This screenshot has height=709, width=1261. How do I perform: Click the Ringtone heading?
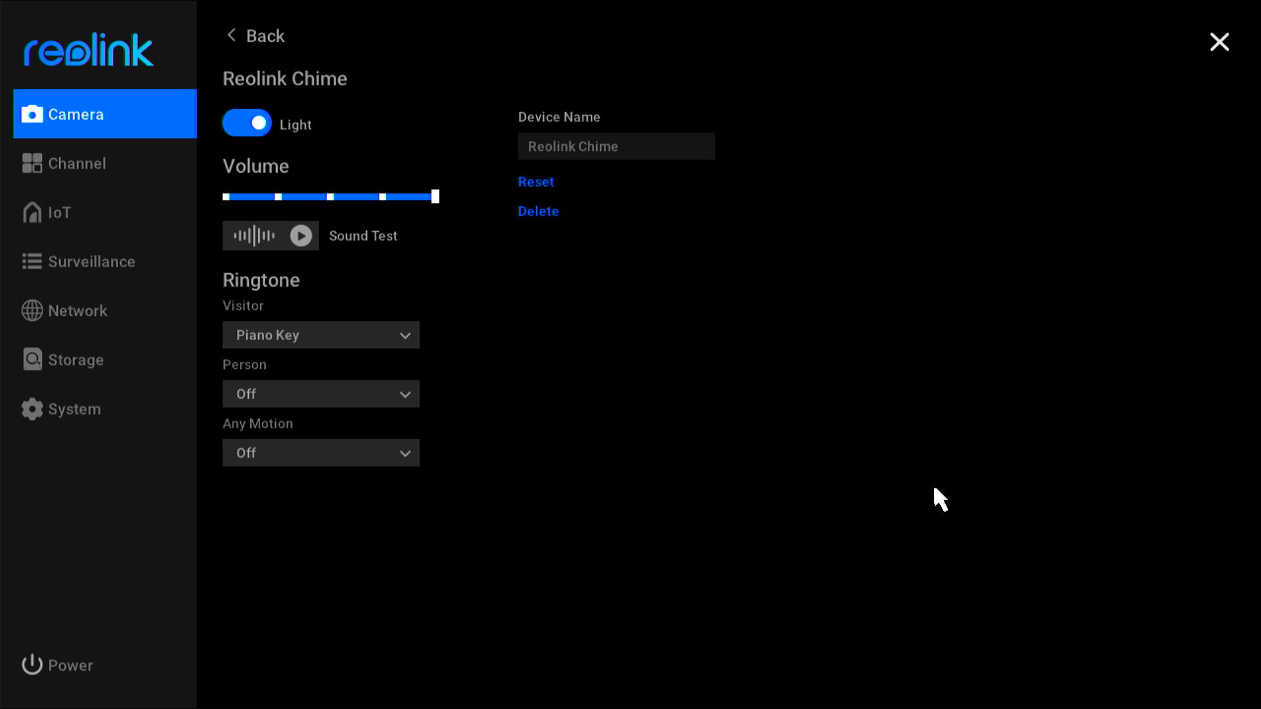click(261, 280)
